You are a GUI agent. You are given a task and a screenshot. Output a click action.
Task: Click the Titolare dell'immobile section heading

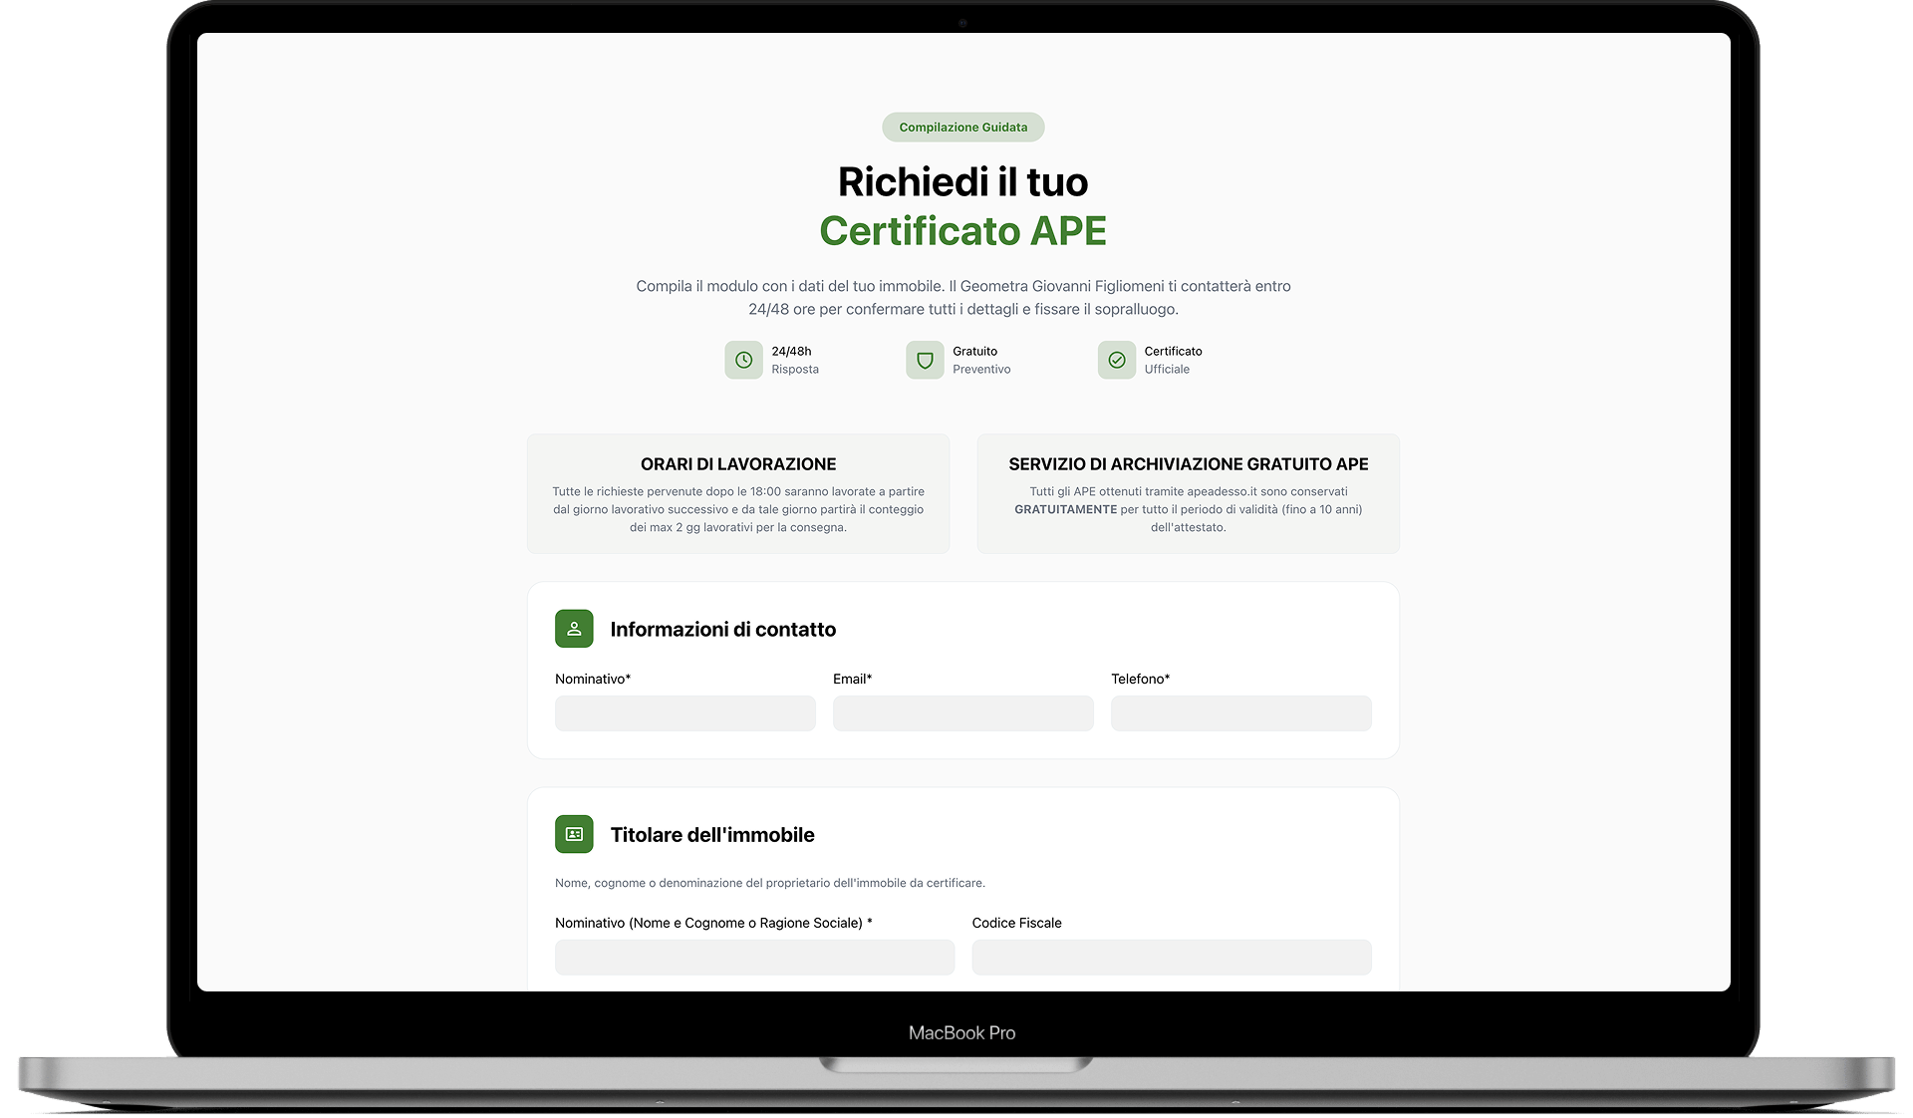[x=711, y=835]
